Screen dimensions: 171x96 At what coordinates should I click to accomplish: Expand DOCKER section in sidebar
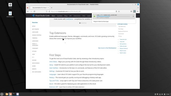click(34, 60)
